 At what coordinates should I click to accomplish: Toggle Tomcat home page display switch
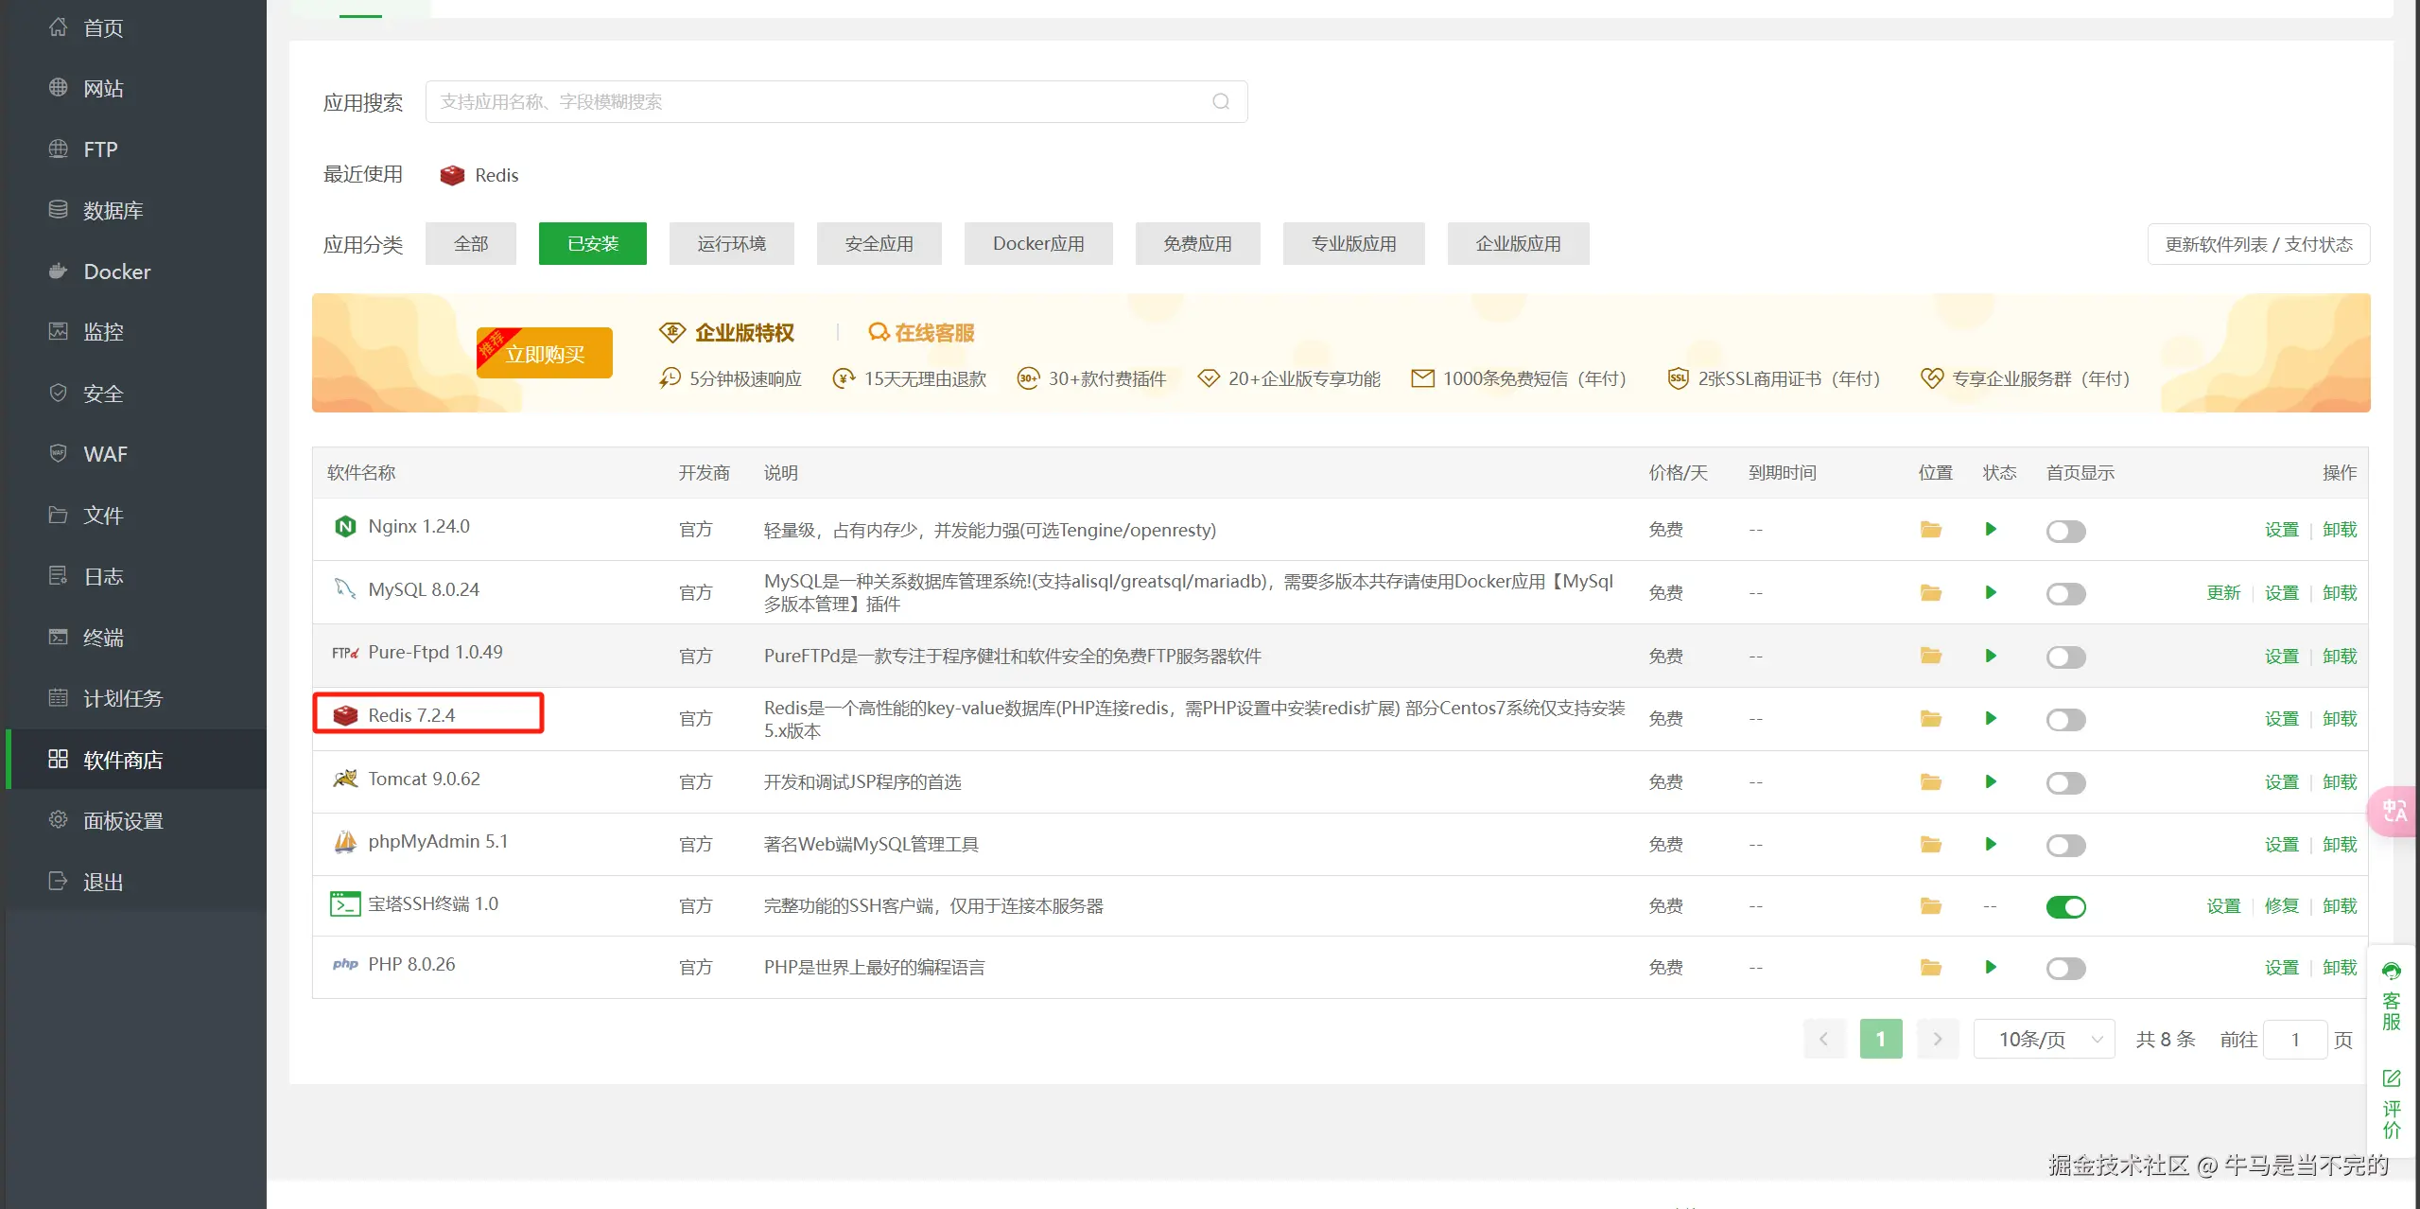tap(2065, 783)
